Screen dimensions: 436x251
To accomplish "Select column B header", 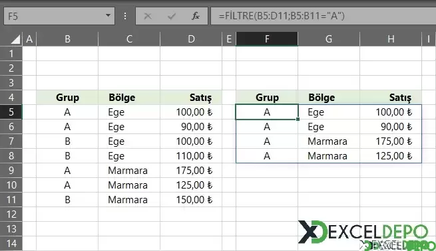I will 67,39.
